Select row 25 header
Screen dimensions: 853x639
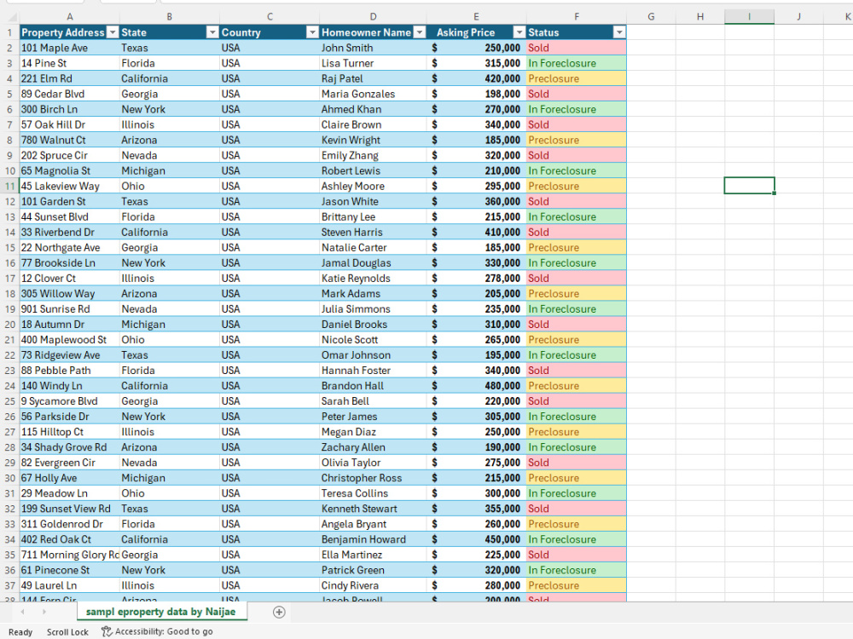click(9, 401)
